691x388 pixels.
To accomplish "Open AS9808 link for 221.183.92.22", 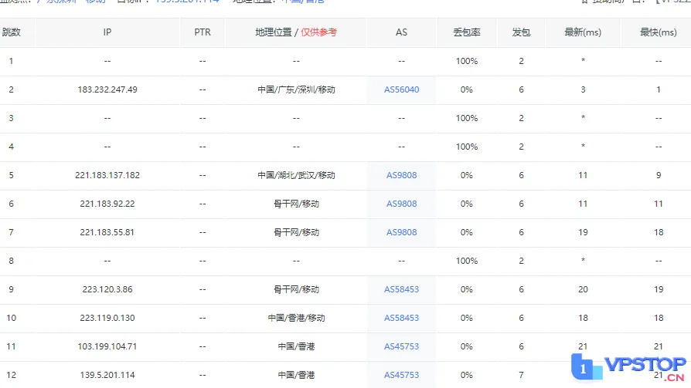I will (401, 204).
